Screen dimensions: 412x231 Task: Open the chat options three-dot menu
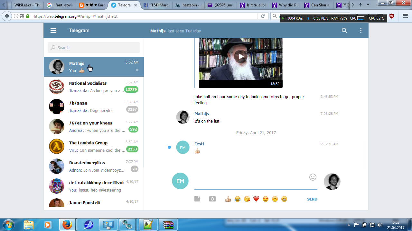pyautogui.click(x=361, y=30)
